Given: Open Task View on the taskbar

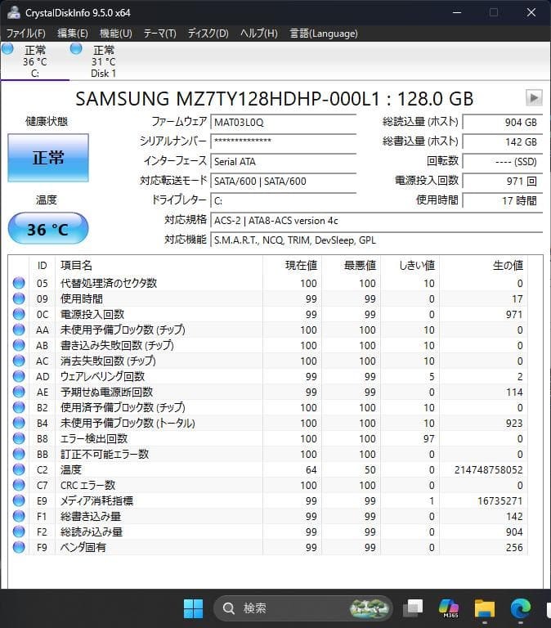Looking at the screenshot, I should click(x=413, y=608).
